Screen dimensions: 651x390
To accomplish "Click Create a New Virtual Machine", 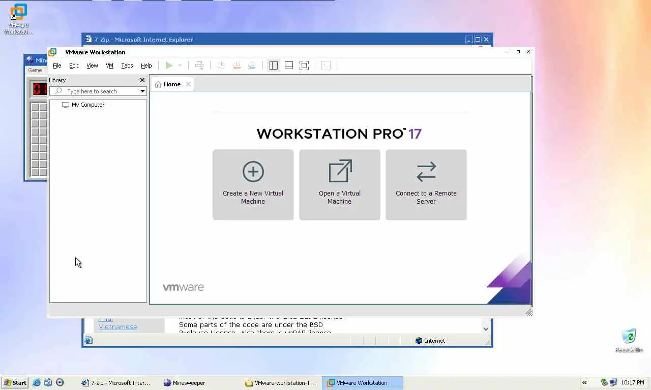I will [x=253, y=185].
